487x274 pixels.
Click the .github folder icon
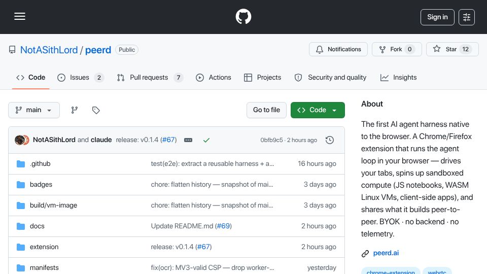[21, 164]
